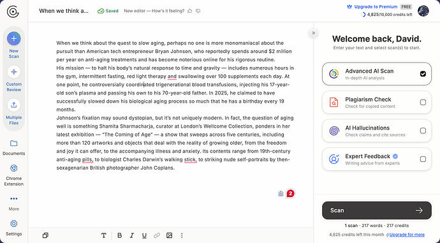Click the GPTZero logo icon

point(13,11)
